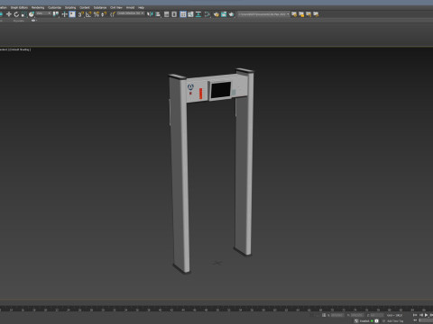Open the Curve Editor
Viewport: 433px width, 324px height.
[x=190, y=14]
